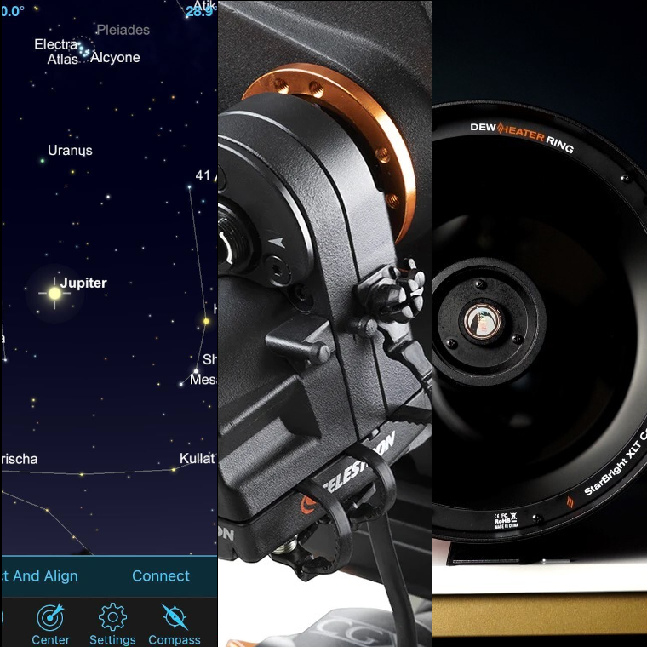Select the 'Mes' star label

[203, 380]
